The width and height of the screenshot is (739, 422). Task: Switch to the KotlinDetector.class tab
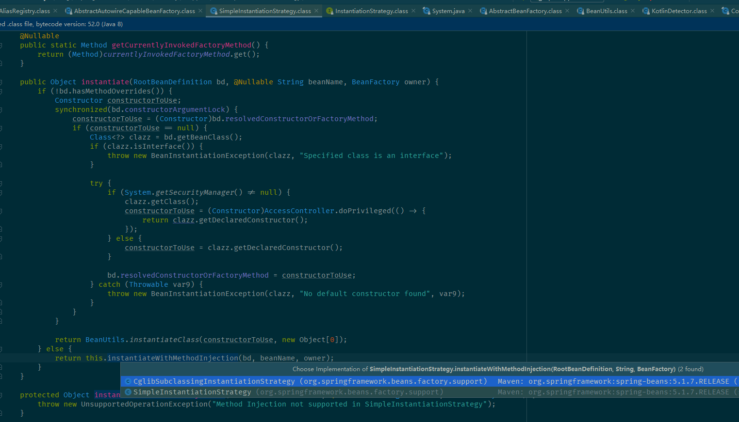coord(679,11)
